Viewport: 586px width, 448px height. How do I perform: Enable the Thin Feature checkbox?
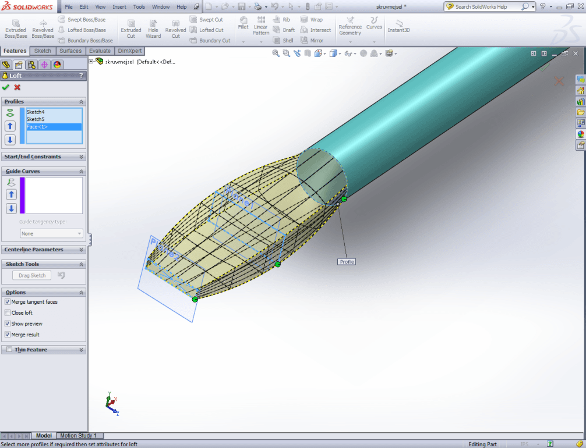[x=9, y=350]
